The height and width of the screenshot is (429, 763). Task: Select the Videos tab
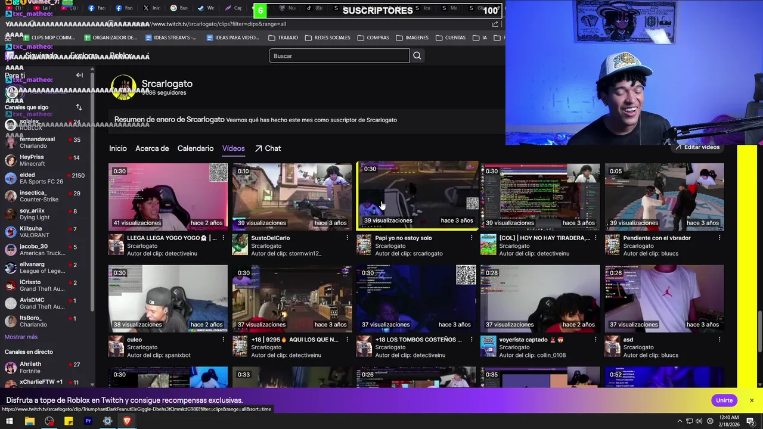(x=234, y=148)
